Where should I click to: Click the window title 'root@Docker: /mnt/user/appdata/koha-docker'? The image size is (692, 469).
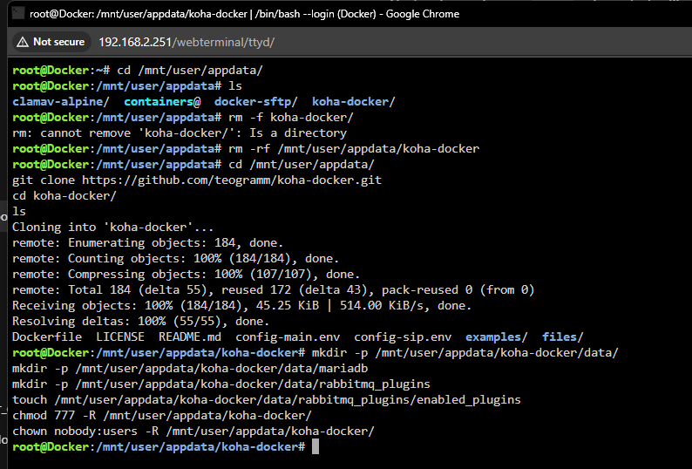[139, 14]
